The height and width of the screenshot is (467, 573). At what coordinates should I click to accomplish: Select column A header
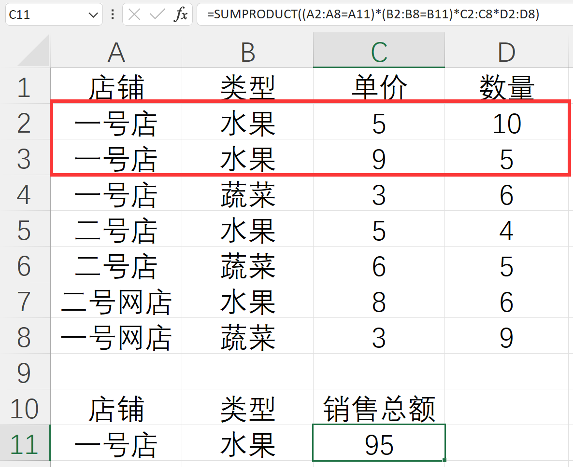tap(116, 52)
